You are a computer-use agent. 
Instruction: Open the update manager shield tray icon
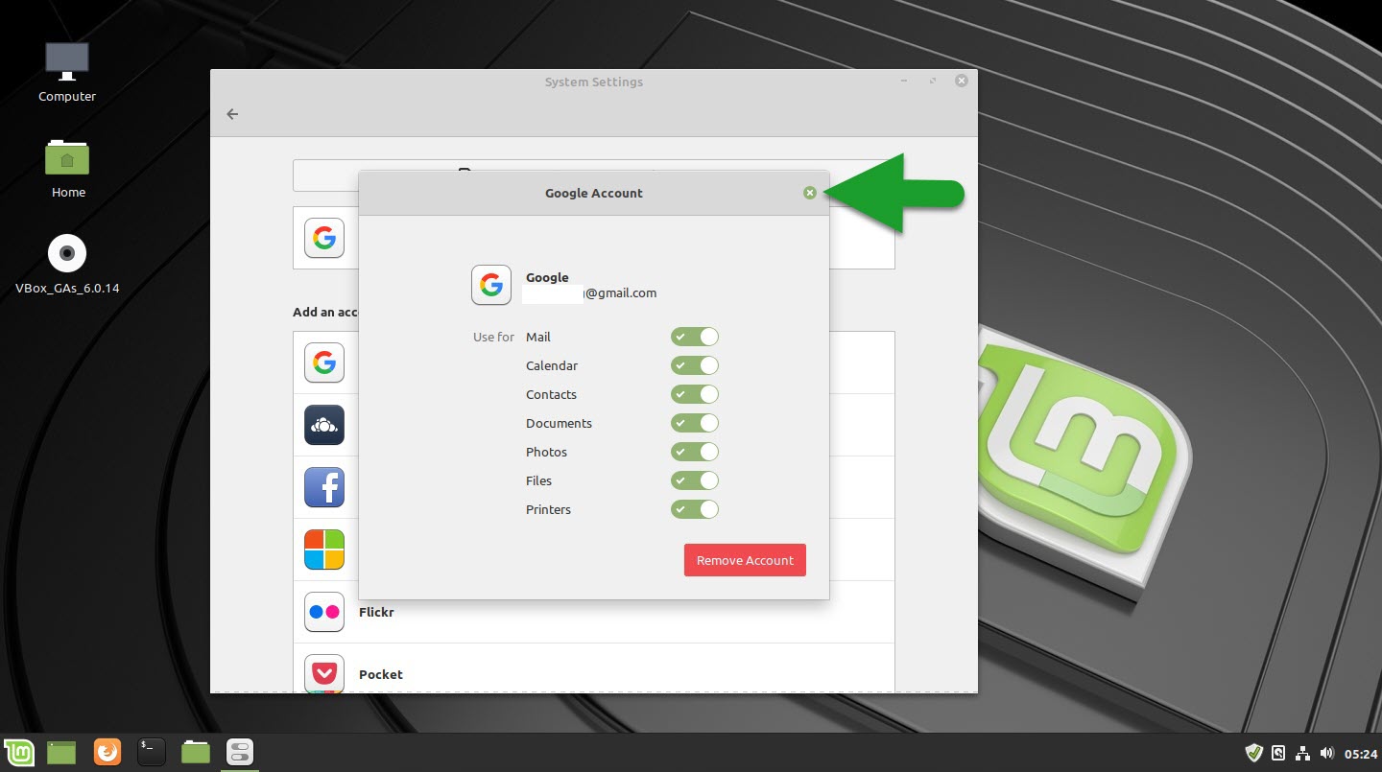(x=1253, y=753)
